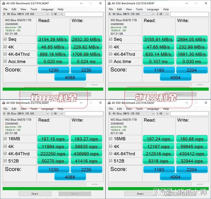
Task: Click the access time value 0.107 ms
Action: 158,62
